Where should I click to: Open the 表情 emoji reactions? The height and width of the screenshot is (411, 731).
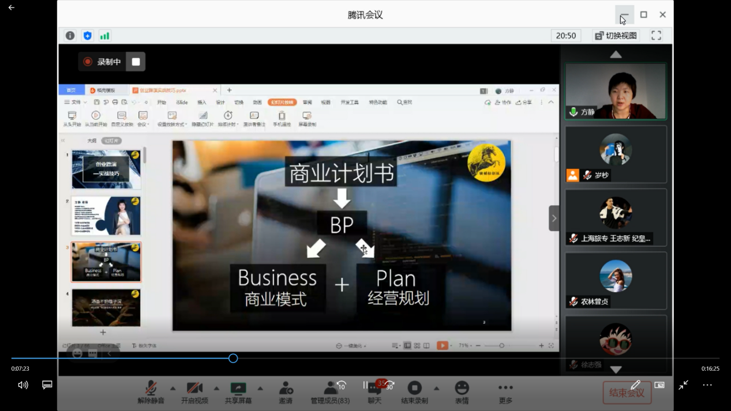(462, 388)
